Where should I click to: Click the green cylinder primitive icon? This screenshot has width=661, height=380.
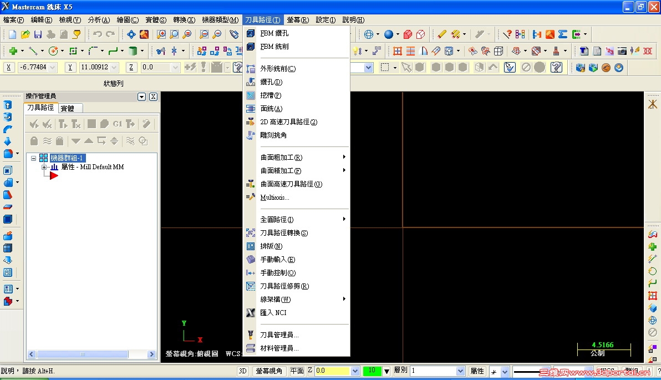(x=133, y=51)
